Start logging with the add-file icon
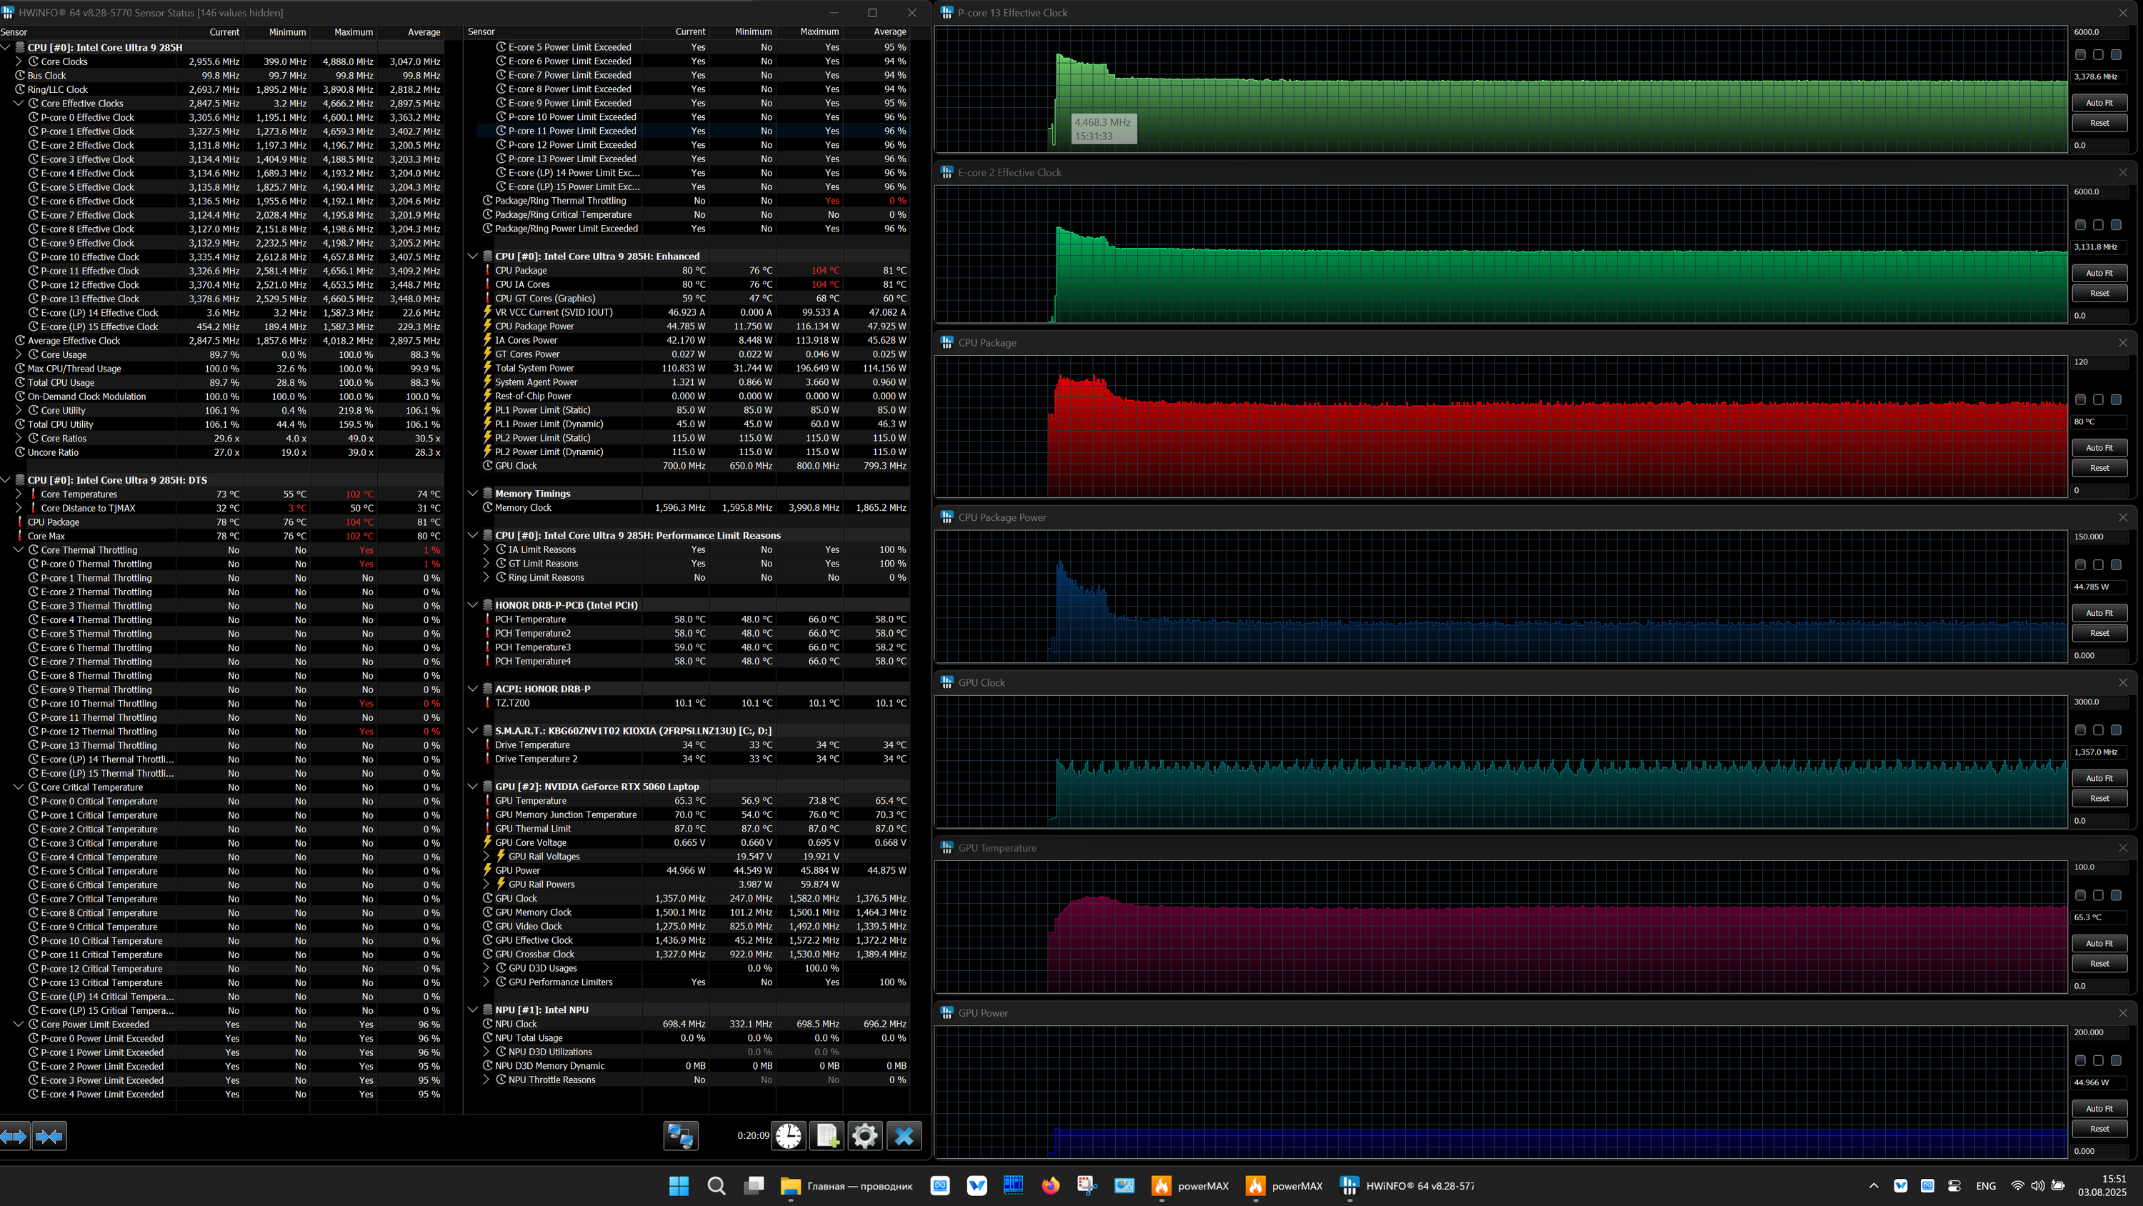The height and width of the screenshot is (1206, 2143). pos(827,1136)
